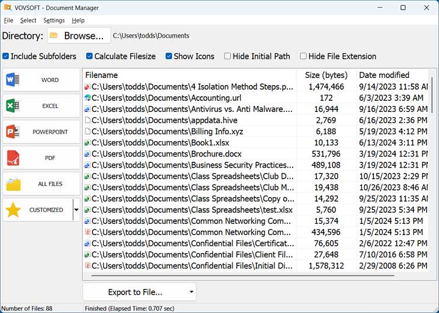The width and height of the screenshot is (439, 313).
Task: Click the PowerPoint icon in sidebar
Action: pos(13,131)
